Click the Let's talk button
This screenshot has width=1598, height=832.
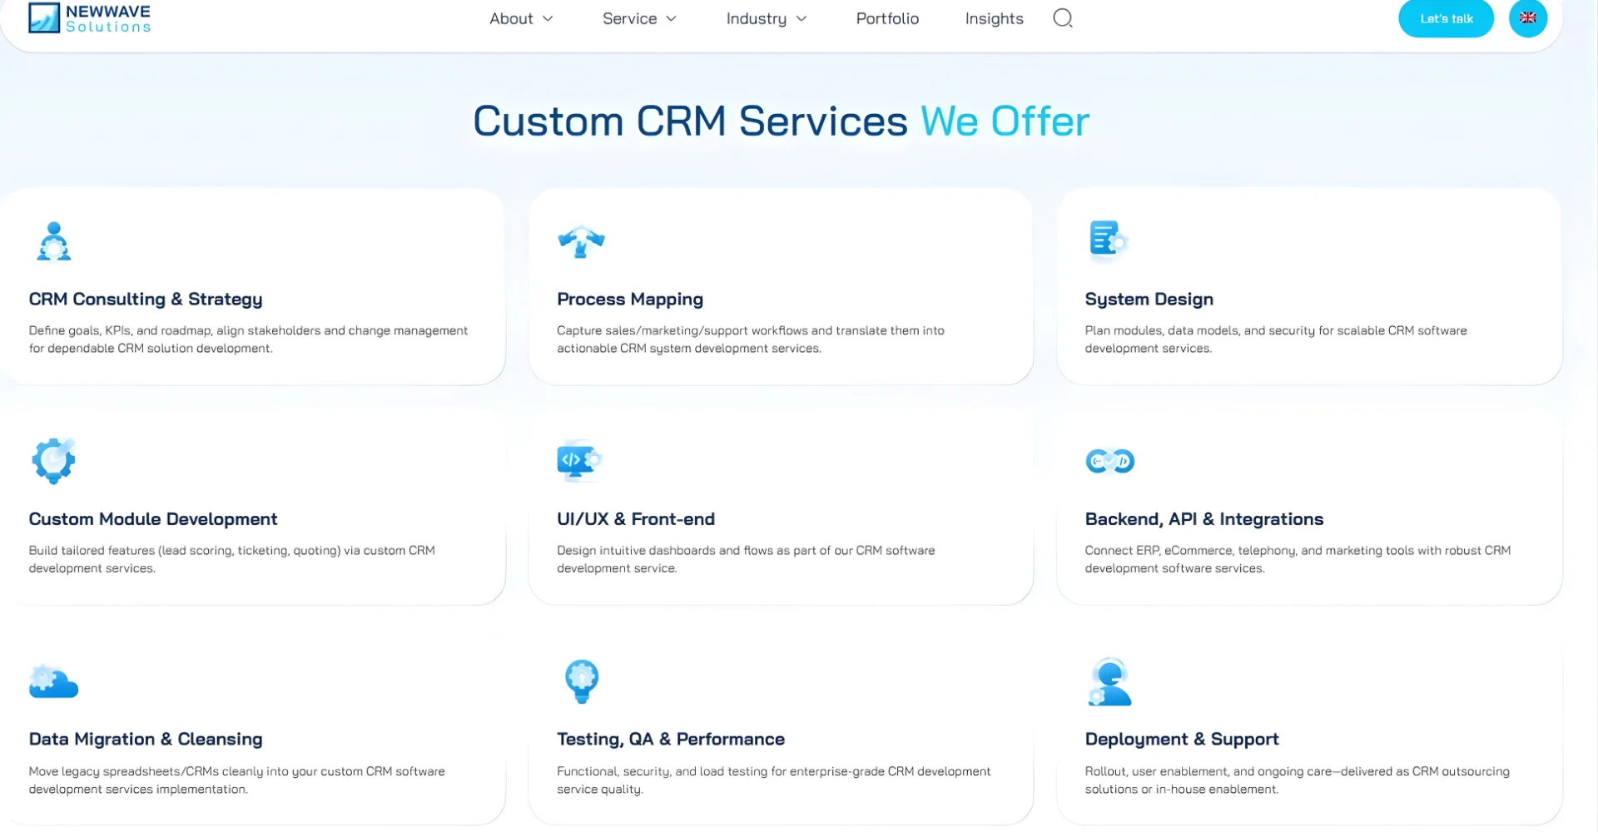tap(1446, 17)
